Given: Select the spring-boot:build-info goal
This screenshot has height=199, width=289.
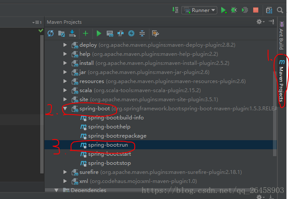Looking at the screenshot, I should (116, 118).
